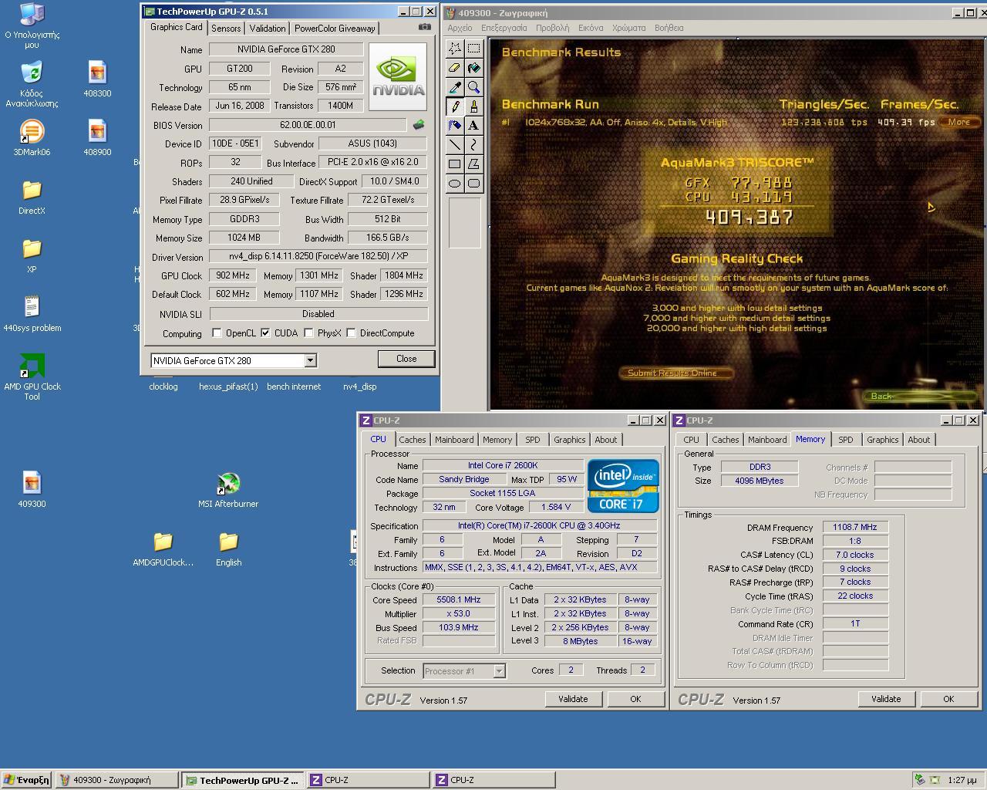Open the Processor #1 selection dropdown in CPU-Z
This screenshot has height=790, width=987.
499,670
